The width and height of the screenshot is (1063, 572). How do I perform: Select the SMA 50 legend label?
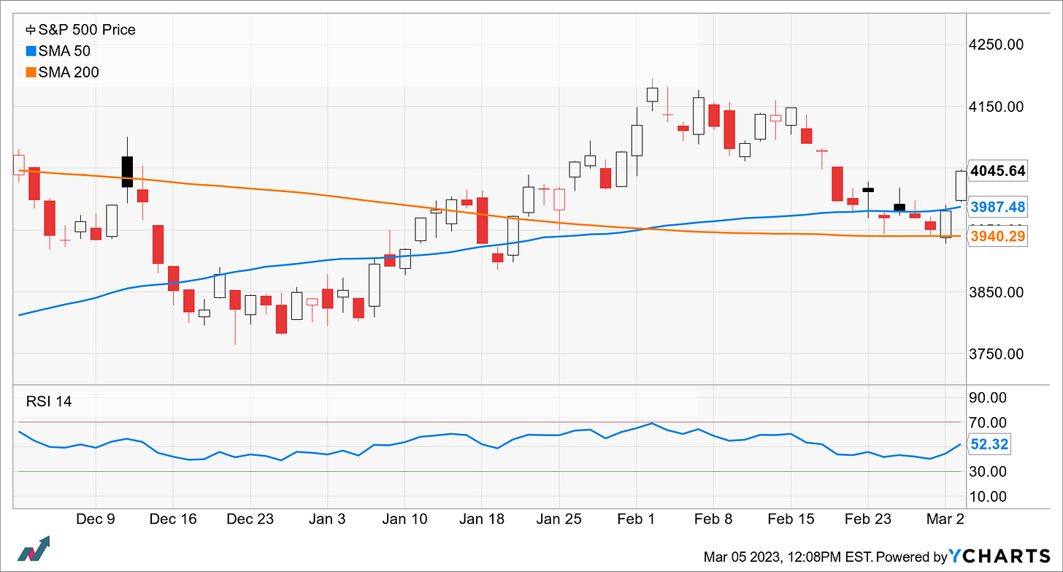click(64, 51)
